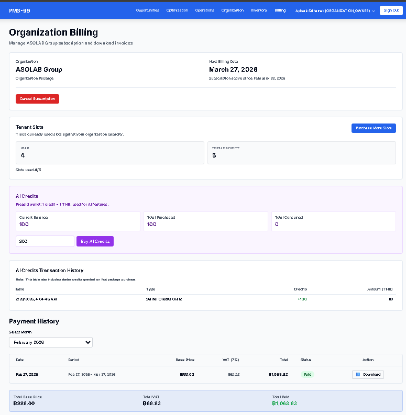Viewport: 406px width, 415px height.
Task: Click the Base Price column header
Action: (185, 360)
